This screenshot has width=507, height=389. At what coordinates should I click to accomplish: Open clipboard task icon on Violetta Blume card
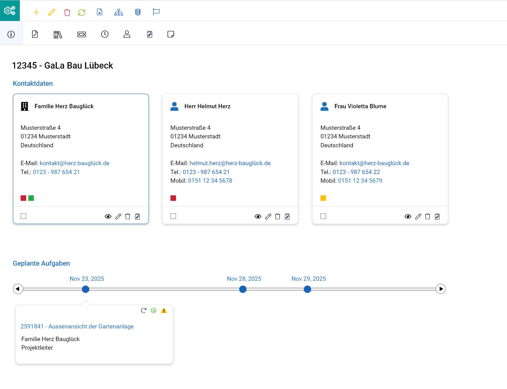pos(437,216)
